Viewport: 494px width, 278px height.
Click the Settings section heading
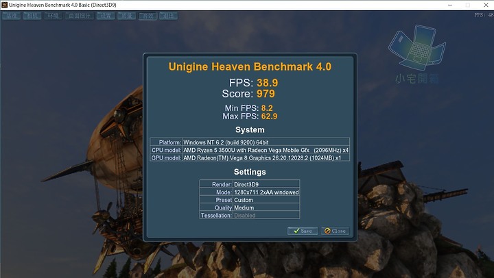[x=250, y=172]
